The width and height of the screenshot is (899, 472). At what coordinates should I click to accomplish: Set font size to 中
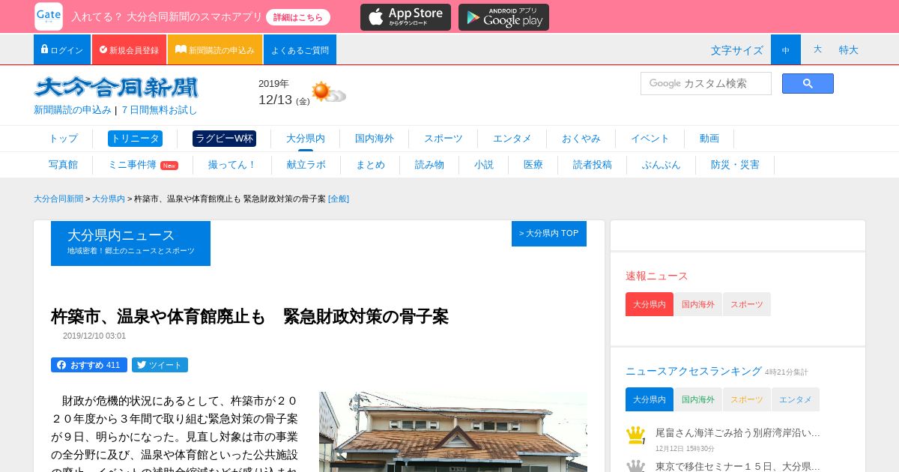(x=786, y=49)
